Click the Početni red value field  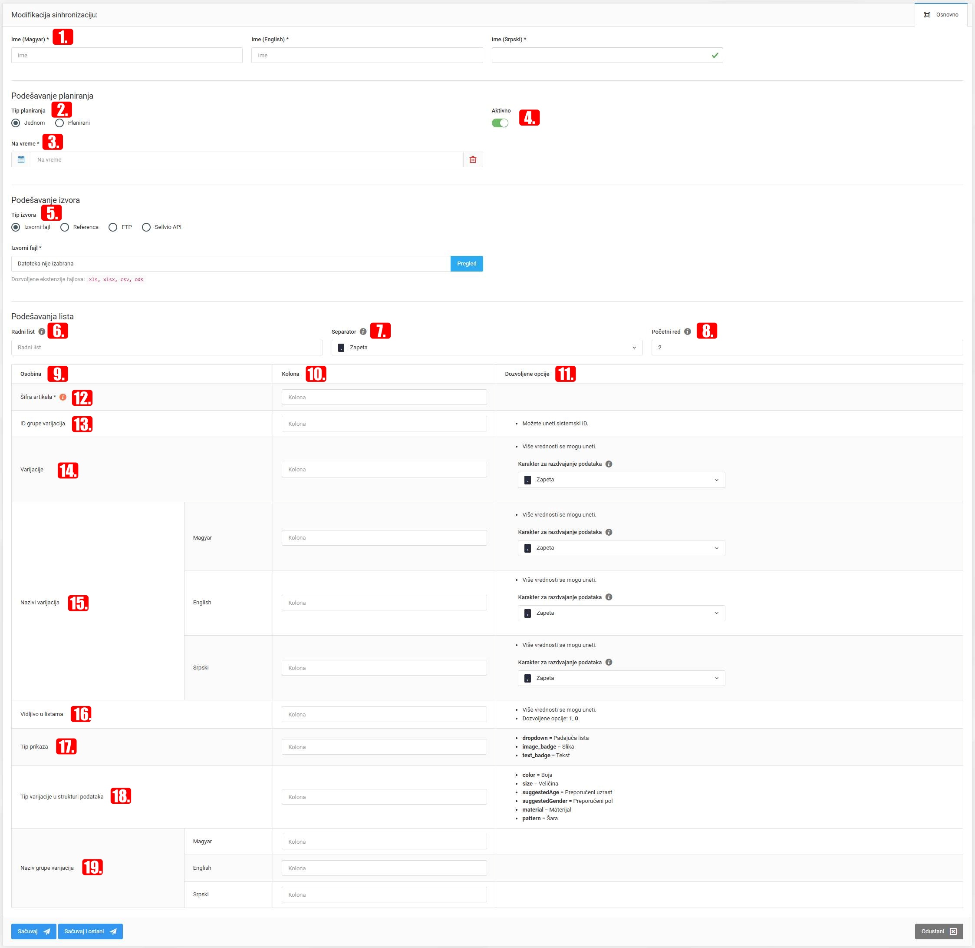pos(807,348)
